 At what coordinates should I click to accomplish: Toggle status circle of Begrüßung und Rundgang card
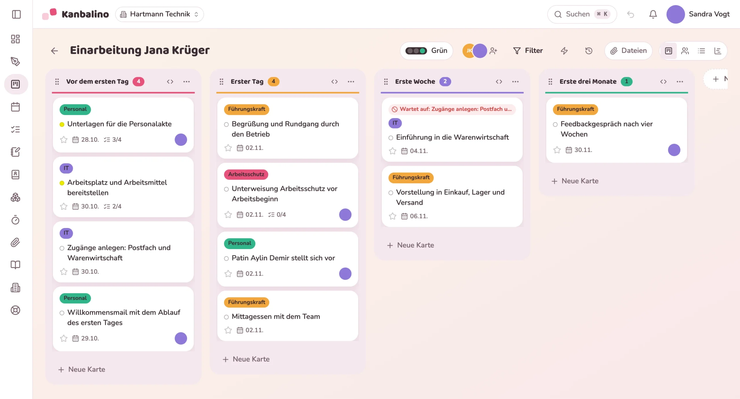226,125
